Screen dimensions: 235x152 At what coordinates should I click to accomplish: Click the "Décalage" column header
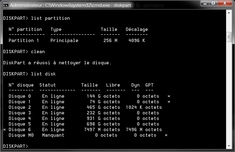(137, 30)
